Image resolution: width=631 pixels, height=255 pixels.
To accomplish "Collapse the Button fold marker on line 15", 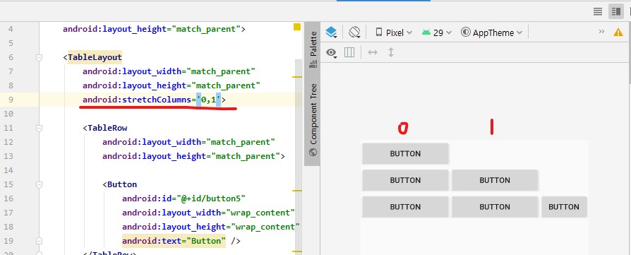I will [39, 184].
